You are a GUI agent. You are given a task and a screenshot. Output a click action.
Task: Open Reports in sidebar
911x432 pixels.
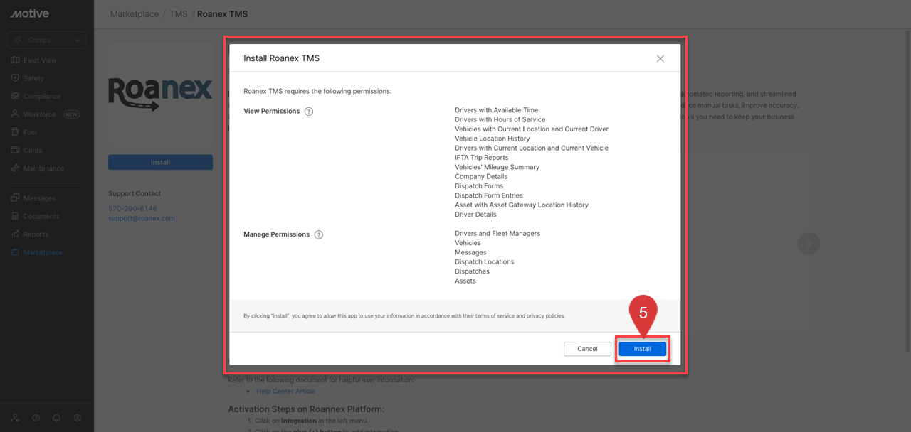36,234
